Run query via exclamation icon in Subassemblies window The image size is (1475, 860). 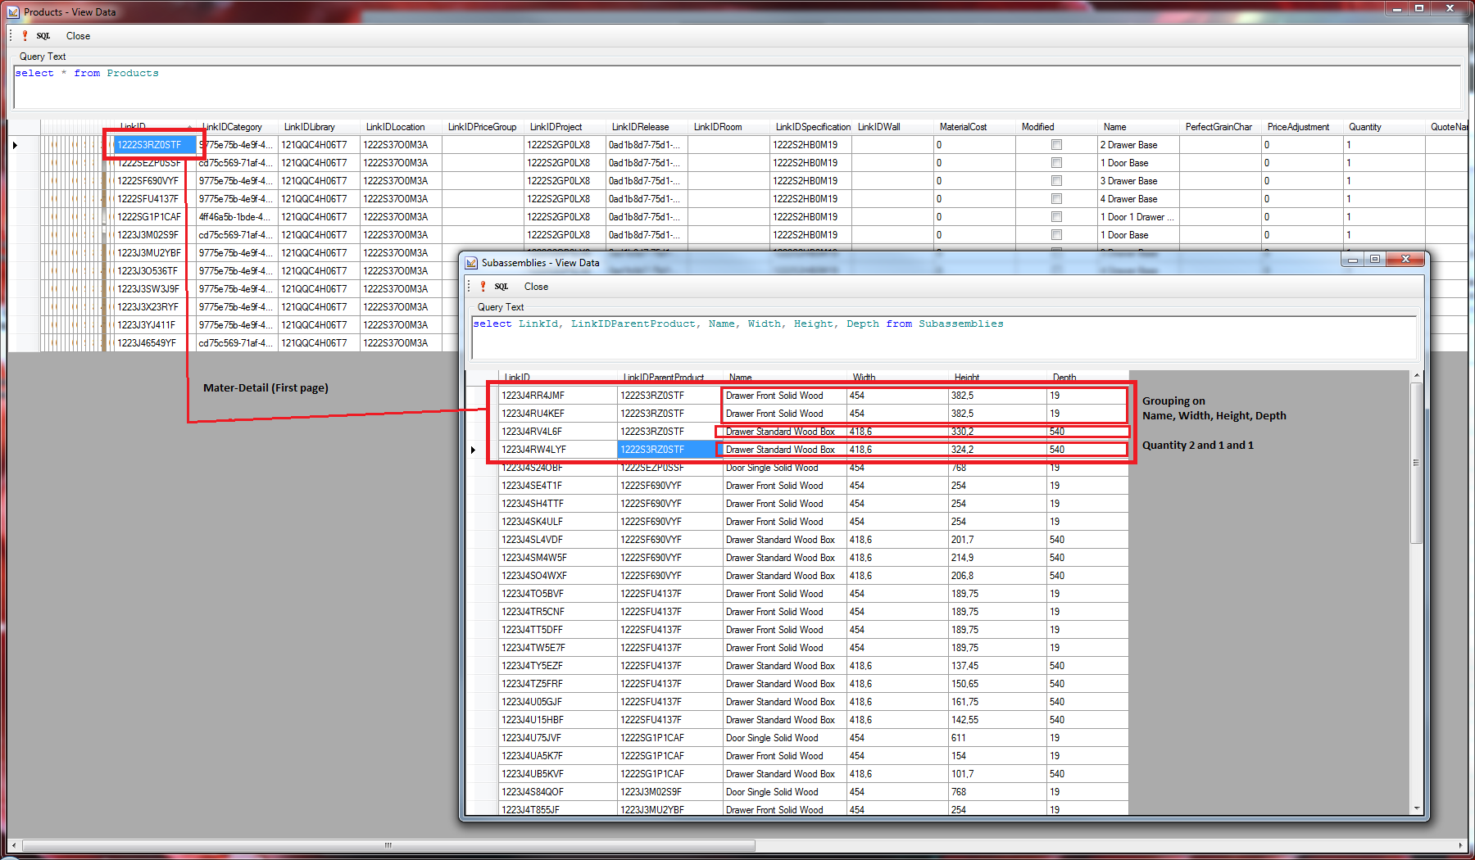[x=483, y=286]
